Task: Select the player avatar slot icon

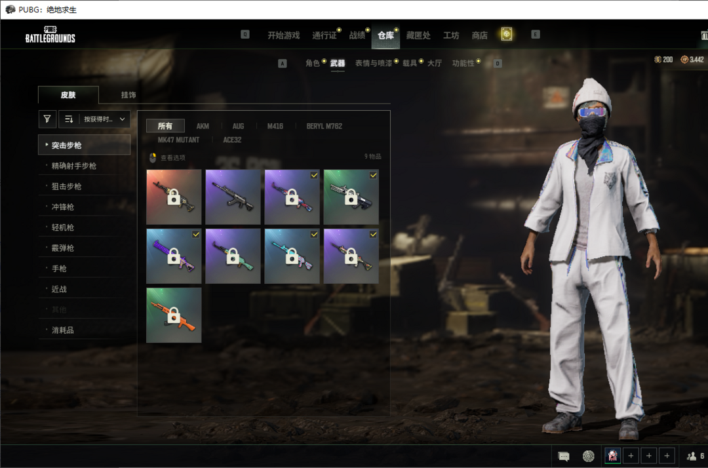Action: [x=613, y=456]
